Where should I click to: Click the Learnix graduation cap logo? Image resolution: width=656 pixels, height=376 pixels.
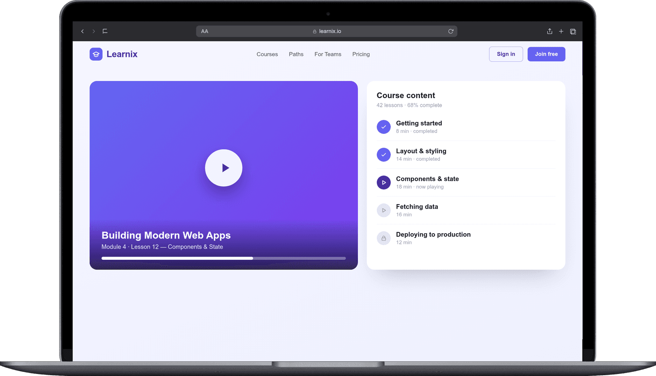point(96,54)
